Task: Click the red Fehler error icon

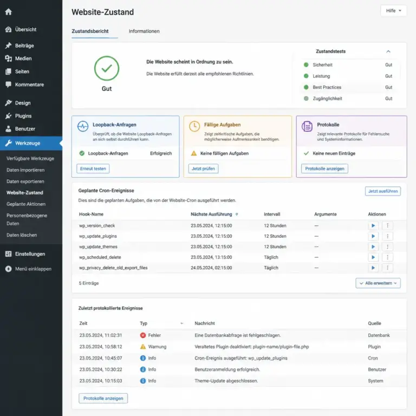Action: pos(143,335)
